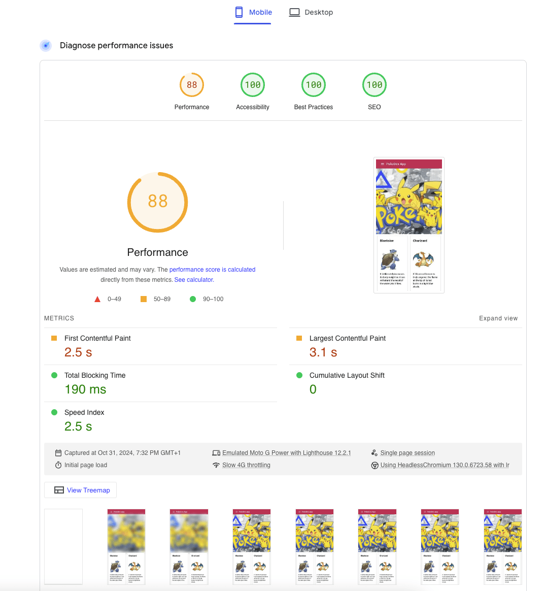Select the First Contentful Paint label
545x591 pixels.
(97, 338)
